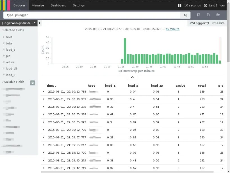230x173 pixels.
Task: Open the Available Fields gear settings
Action: [x=33, y=83]
